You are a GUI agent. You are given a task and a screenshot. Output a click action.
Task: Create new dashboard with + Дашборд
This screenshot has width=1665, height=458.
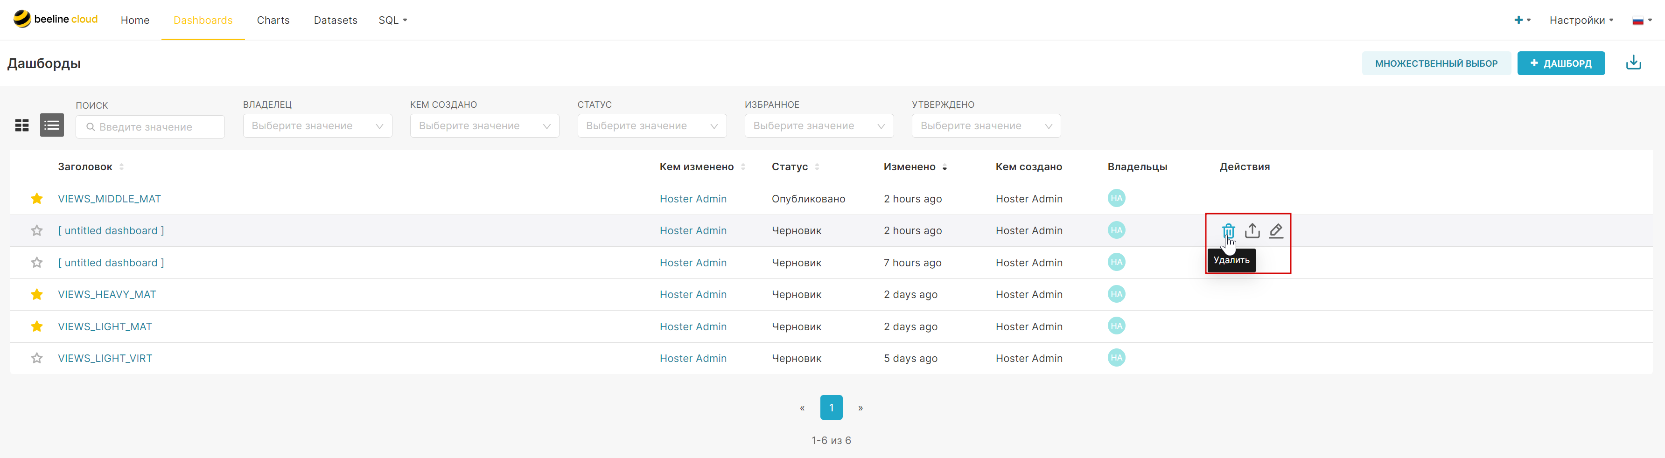[x=1561, y=63]
